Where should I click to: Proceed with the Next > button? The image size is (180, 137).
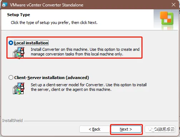click(x=126, y=129)
